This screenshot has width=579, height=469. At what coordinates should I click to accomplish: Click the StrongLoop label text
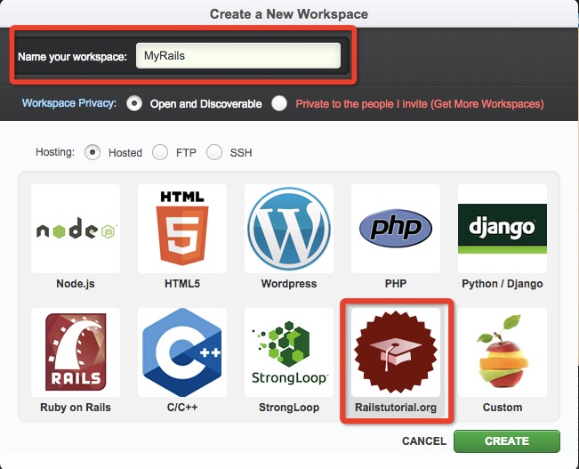click(x=289, y=408)
